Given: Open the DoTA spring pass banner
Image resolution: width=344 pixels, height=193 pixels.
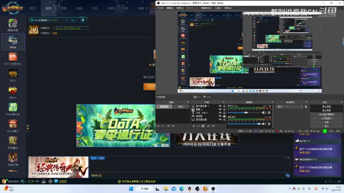Looking at the screenshot, I should [x=123, y=126].
